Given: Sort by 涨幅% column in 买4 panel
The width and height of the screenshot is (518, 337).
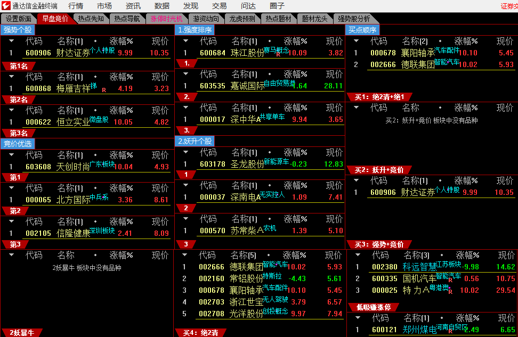Looking at the screenshot, I should (x=294, y=256).
